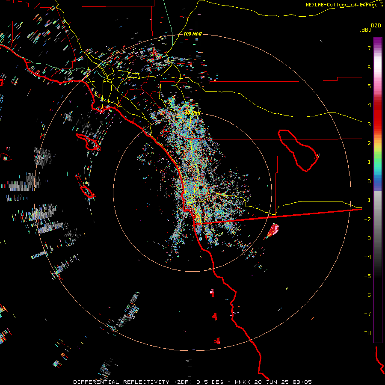Click the -3 value on the color scale
The width and height of the screenshot is (385, 385).
[x=367, y=238]
